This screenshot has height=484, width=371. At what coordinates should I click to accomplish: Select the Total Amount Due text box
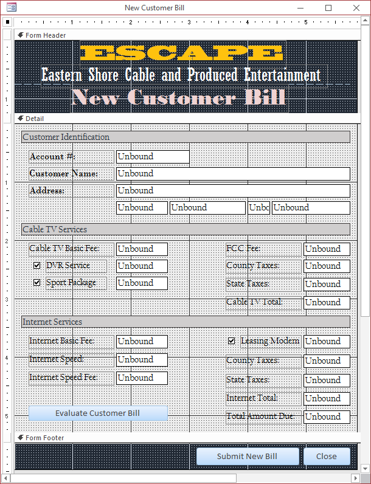327,417
